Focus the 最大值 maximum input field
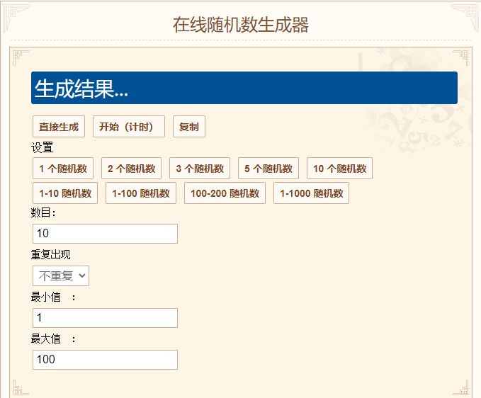481x398 pixels. (105, 359)
